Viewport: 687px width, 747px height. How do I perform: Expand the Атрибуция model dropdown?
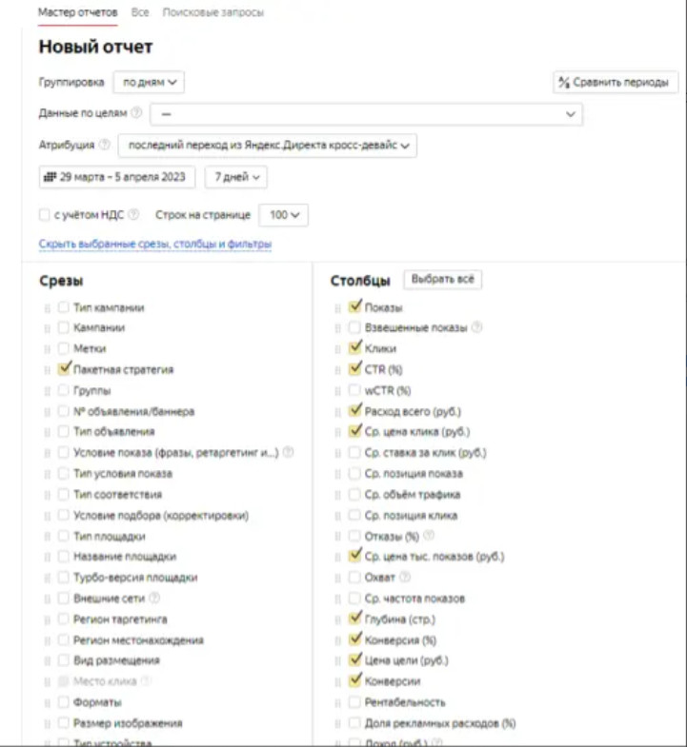(266, 146)
